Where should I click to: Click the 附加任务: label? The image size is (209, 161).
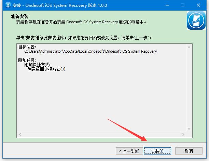coord(27,60)
